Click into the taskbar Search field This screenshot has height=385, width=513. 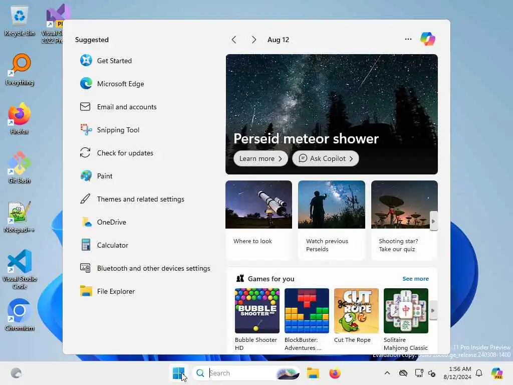pyautogui.click(x=245, y=373)
